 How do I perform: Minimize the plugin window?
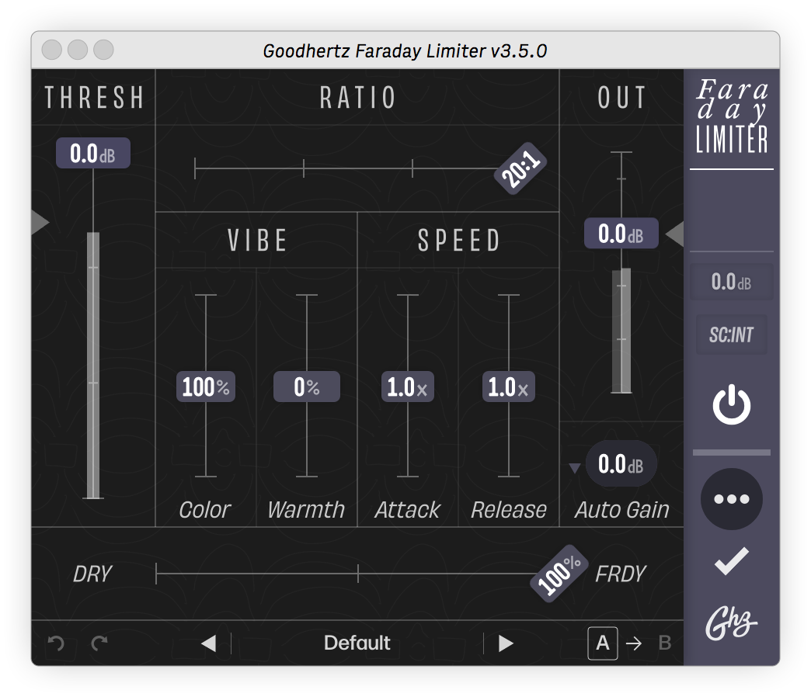pos(78,50)
